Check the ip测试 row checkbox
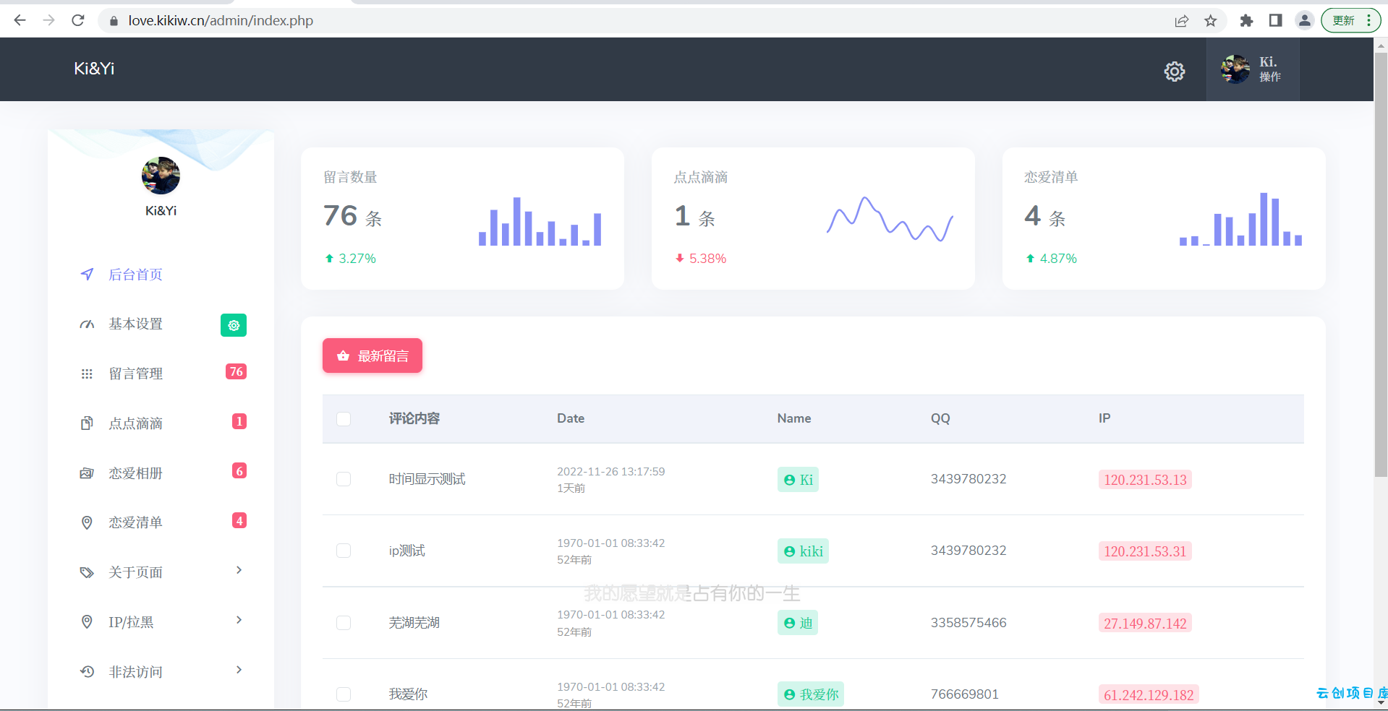1388x711 pixels. (344, 551)
